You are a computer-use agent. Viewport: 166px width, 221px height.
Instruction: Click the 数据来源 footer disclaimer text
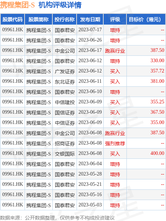click(x=57, y=218)
